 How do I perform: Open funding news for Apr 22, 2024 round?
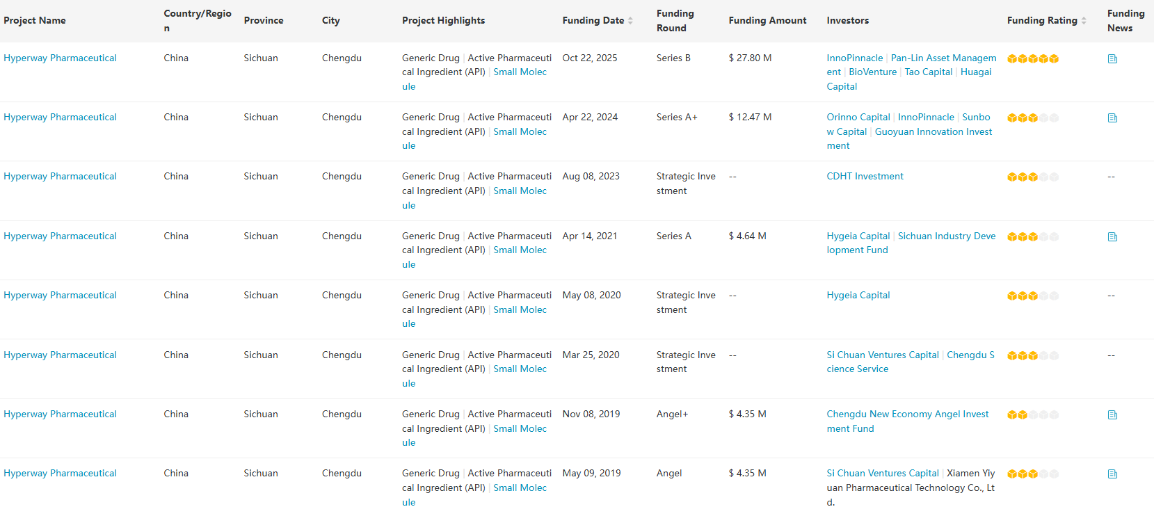tap(1112, 118)
